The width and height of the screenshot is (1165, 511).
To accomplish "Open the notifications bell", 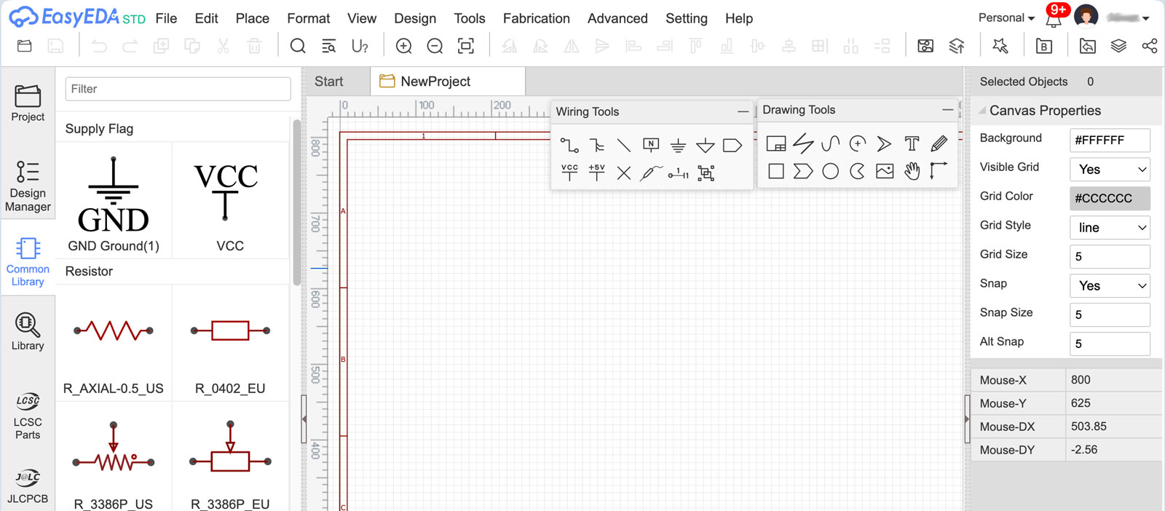I will 1053,18.
